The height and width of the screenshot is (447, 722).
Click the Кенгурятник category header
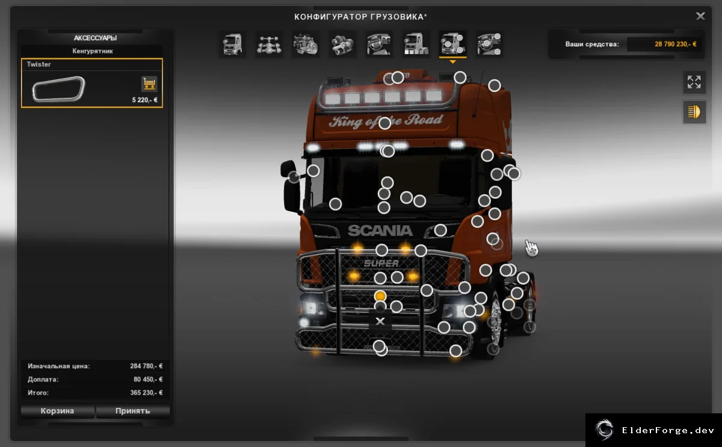tap(93, 51)
